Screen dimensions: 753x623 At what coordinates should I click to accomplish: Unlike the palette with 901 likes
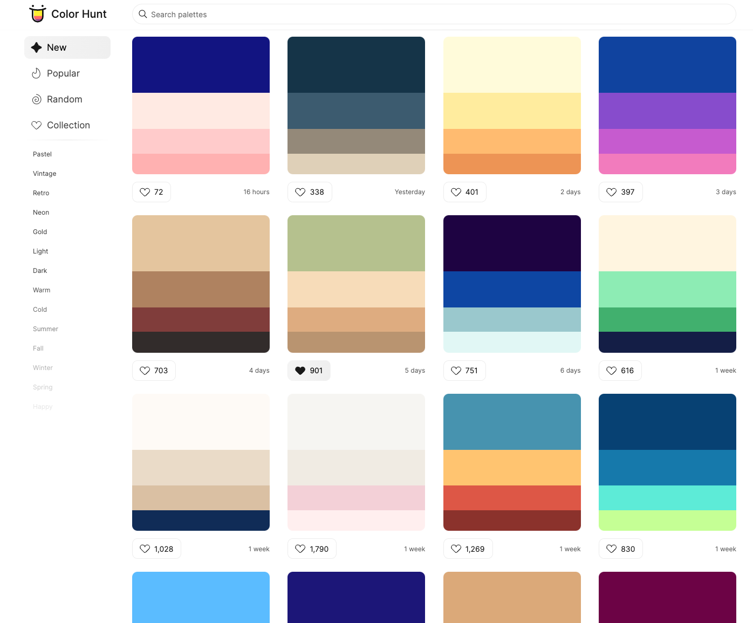tap(300, 371)
